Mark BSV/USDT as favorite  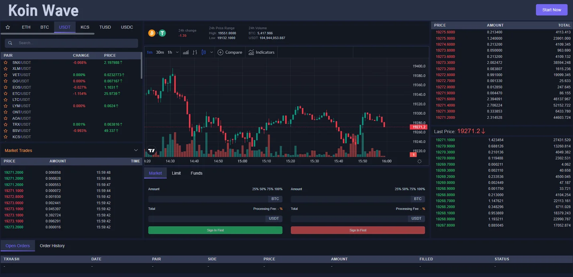pyautogui.click(x=6, y=131)
